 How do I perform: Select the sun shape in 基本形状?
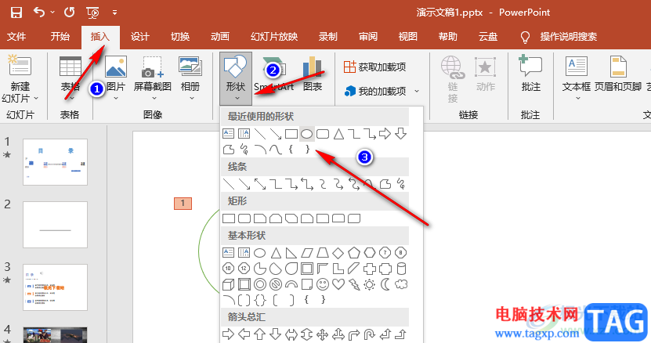[x=369, y=284]
